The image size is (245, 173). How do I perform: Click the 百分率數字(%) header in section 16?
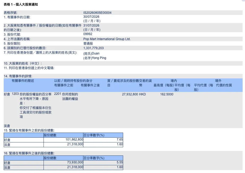coord(94,158)
